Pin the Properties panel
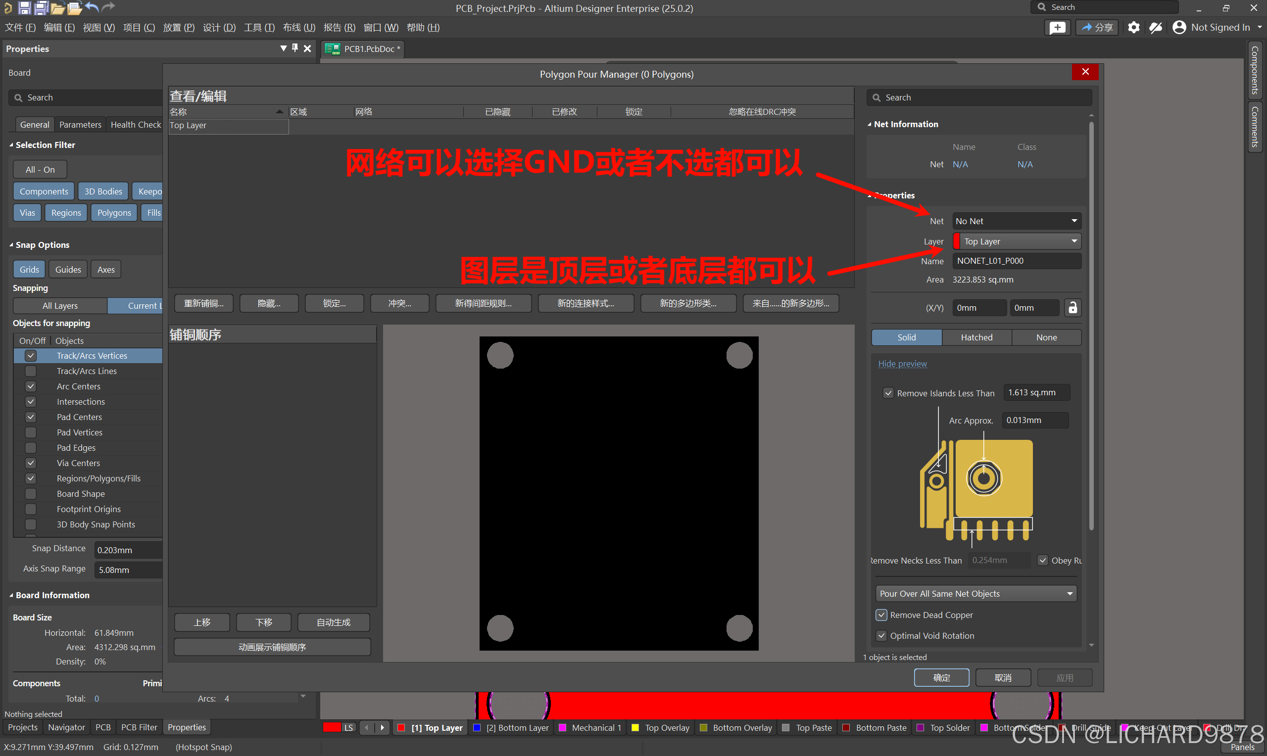Screen dimensions: 1267x756 point(295,48)
